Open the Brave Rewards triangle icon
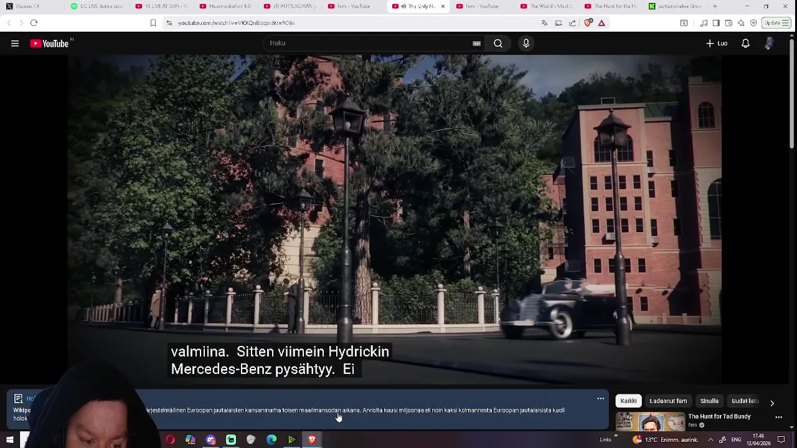797x448 pixels. (x=601, y=23)
